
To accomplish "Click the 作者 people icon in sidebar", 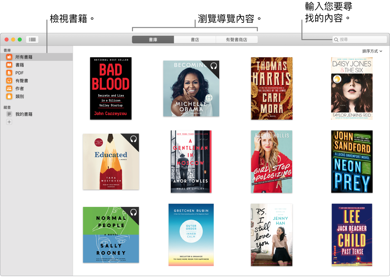I will click(x=9, y=88).
